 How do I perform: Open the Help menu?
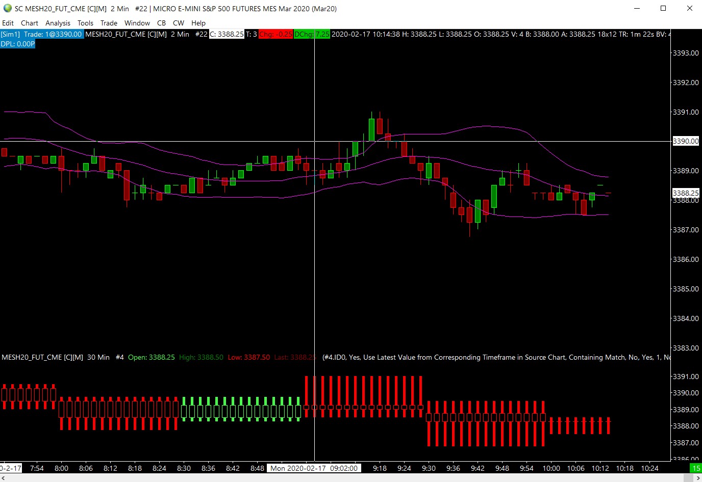(x=198, y=23)
